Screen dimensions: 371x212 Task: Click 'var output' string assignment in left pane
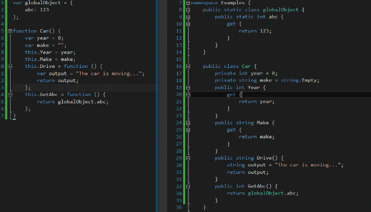pos(91,74)
